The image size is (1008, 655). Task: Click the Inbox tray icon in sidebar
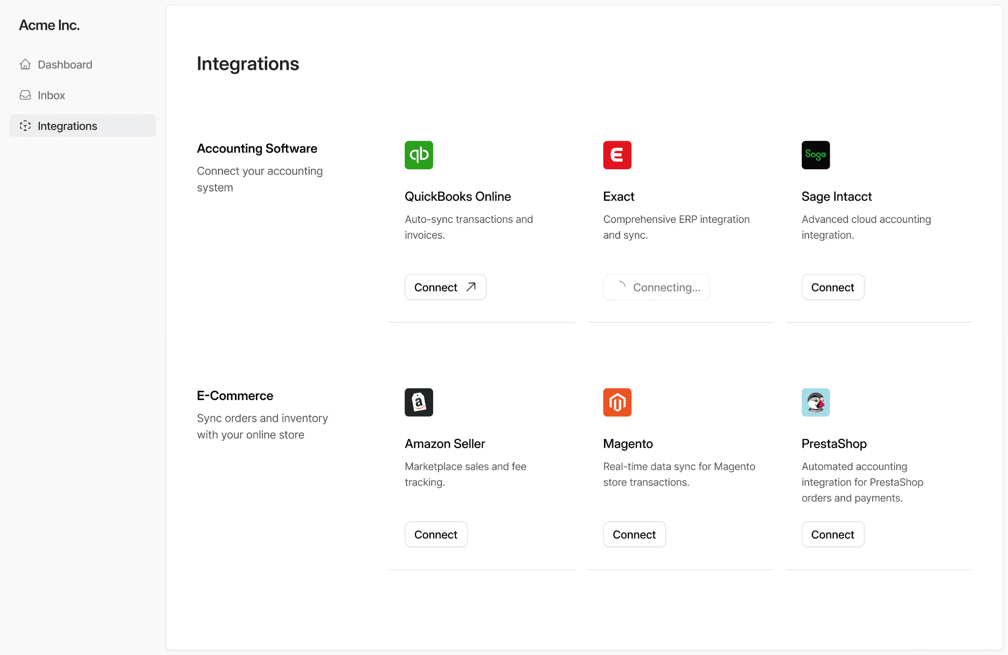[25, 95]
